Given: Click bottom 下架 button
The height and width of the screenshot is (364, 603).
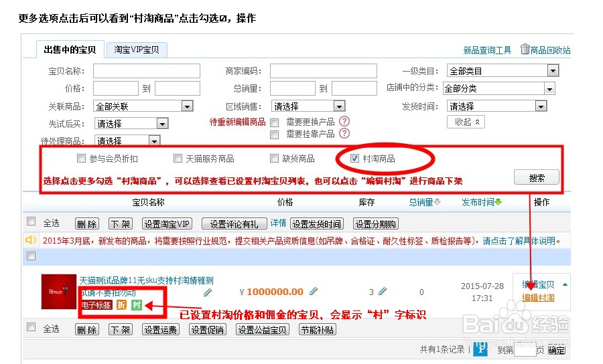Looking at the screenshot, I should pos(121,329).
